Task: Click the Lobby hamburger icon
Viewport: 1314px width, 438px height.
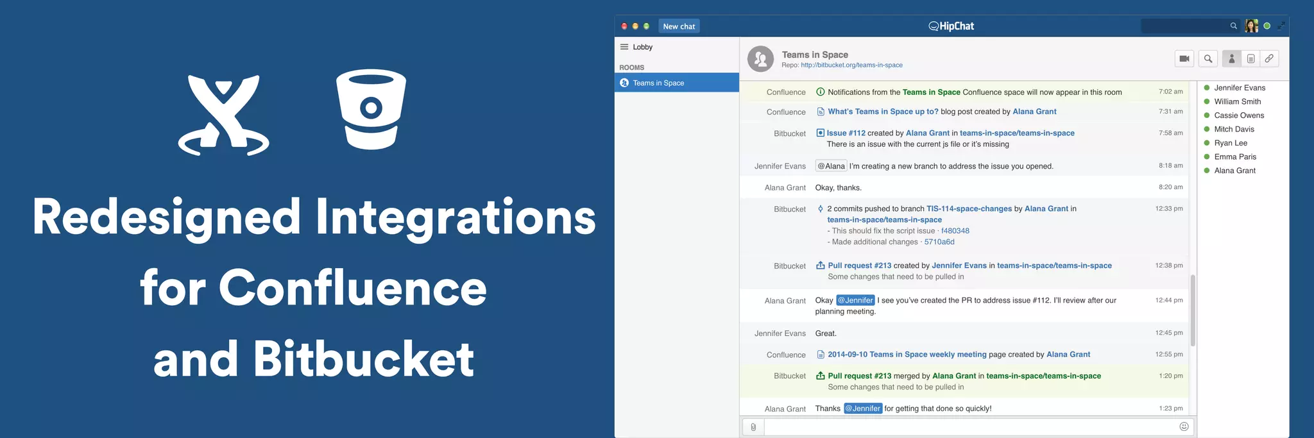Action: click(x=624, y=47)
